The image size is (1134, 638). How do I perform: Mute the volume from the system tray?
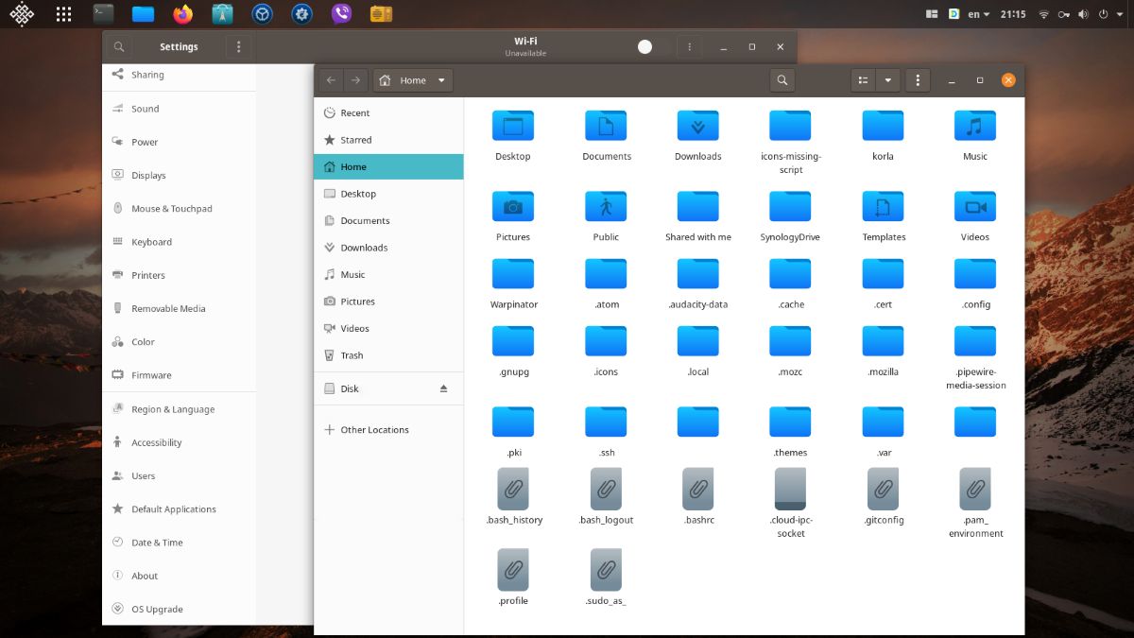[1081, 13]
